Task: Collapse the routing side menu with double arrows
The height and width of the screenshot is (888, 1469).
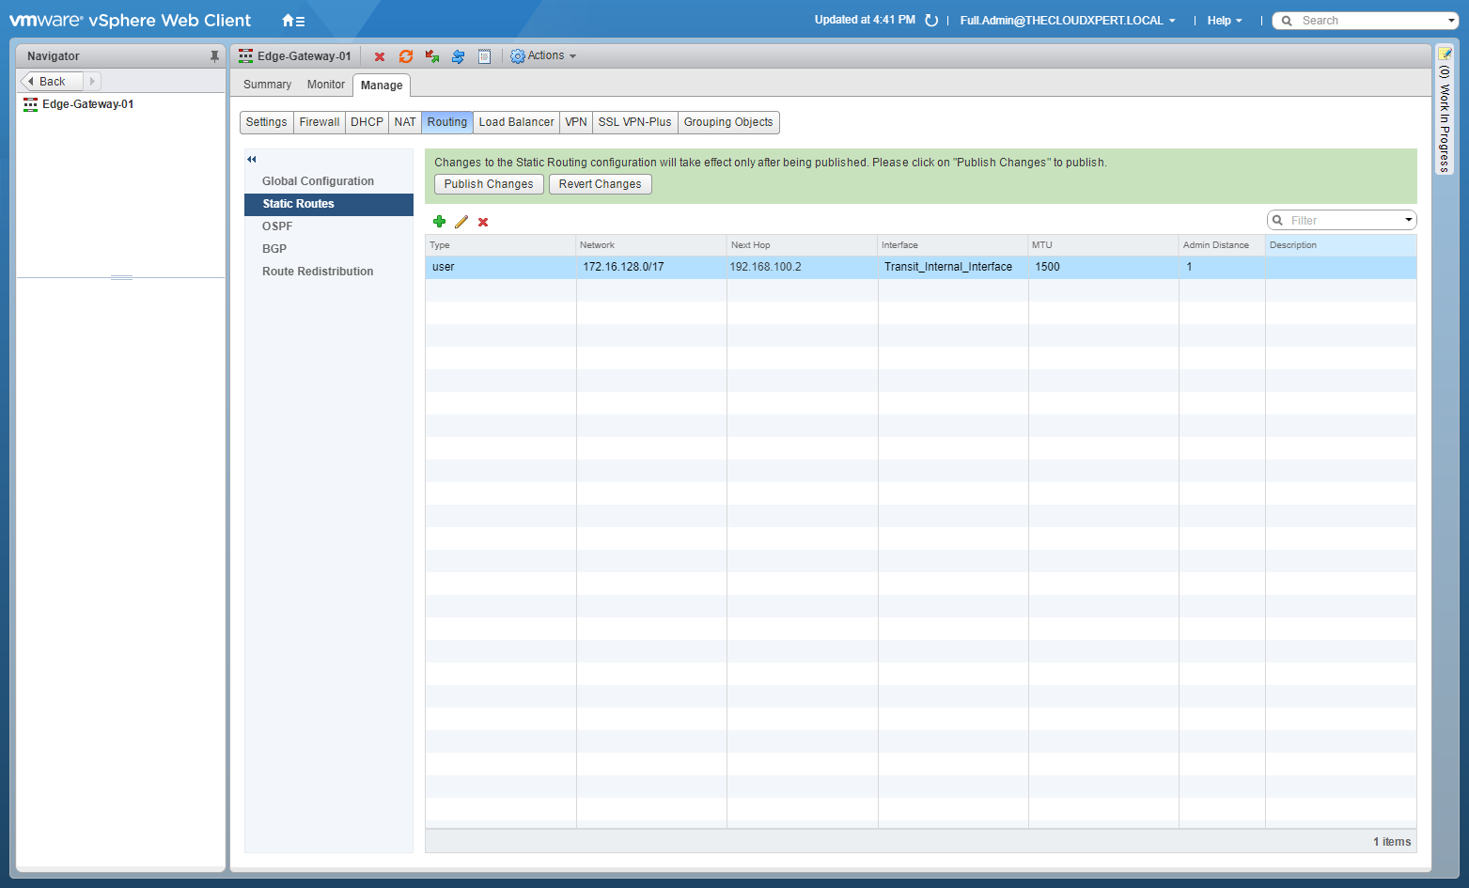Action: pos(252,159)
